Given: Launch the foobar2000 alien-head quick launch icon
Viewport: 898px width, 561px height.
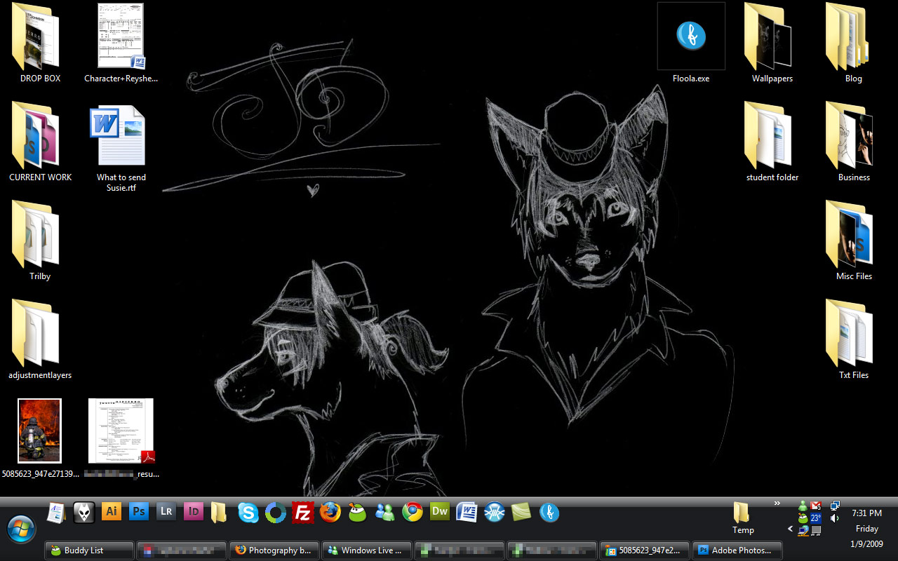Looking at the screenshot, I should click(84, 513).
